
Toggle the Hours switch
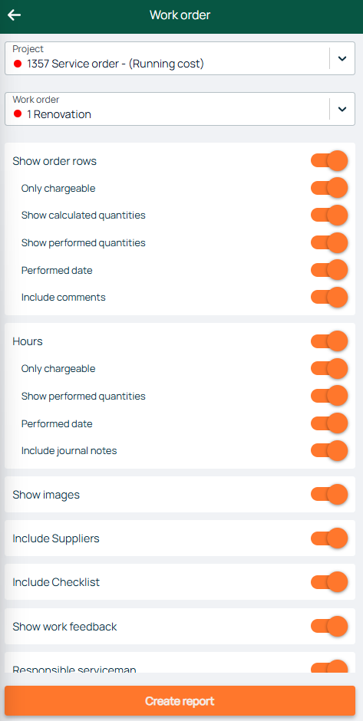pyautogui.click(x=329, y=341)
